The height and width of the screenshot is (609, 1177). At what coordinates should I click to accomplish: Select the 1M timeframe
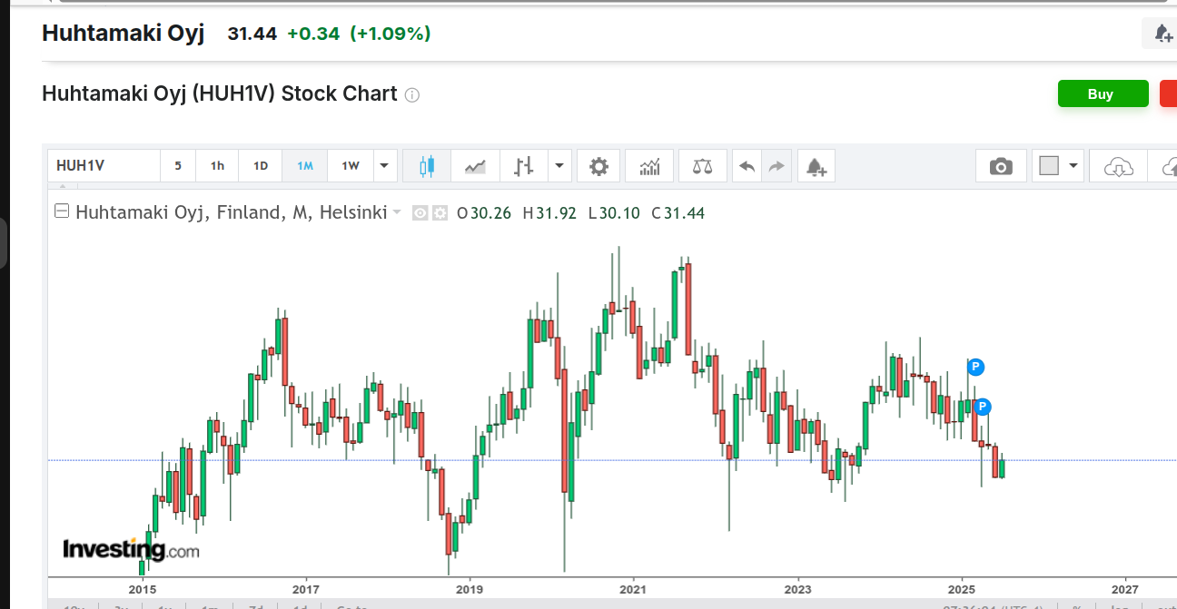point(305,166)
